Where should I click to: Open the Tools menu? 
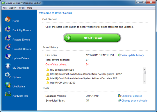(x=22, y=8)
